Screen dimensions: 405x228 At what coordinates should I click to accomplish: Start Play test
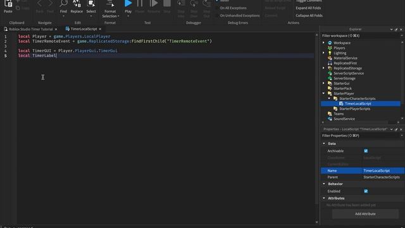128,3
